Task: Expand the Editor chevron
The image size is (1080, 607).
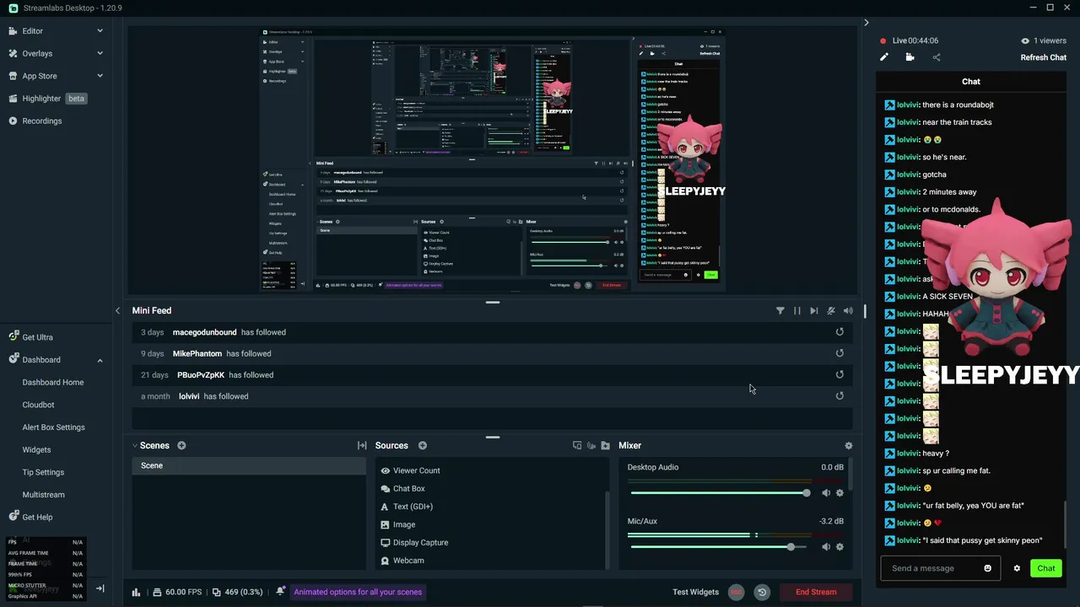Action: point(100,30)
